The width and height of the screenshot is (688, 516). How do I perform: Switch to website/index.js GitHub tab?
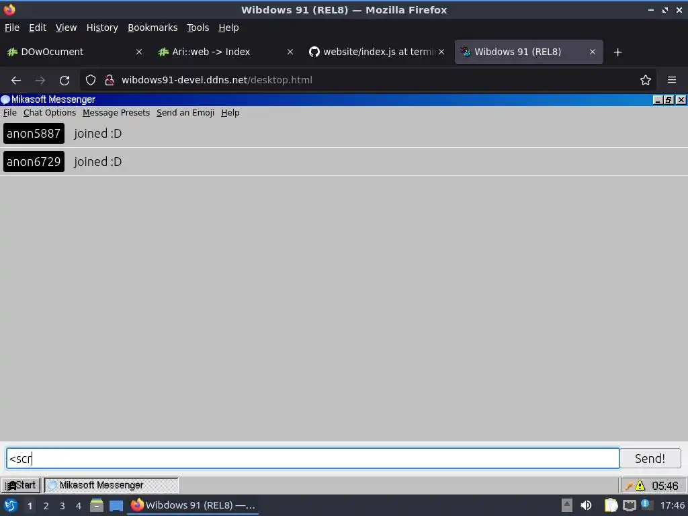tap(376, 52)
